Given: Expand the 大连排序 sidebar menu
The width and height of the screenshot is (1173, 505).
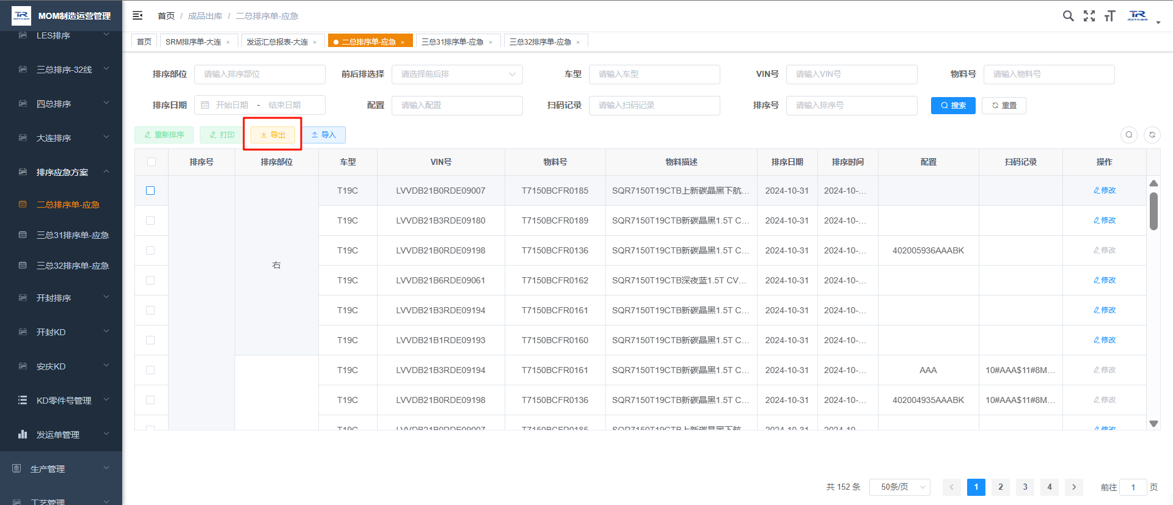Looking at the screenshot, I should tap(61, 138).
